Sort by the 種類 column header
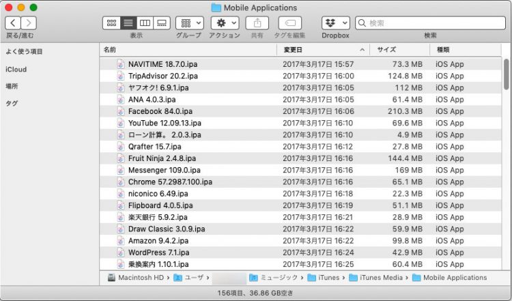 (466, 50)
